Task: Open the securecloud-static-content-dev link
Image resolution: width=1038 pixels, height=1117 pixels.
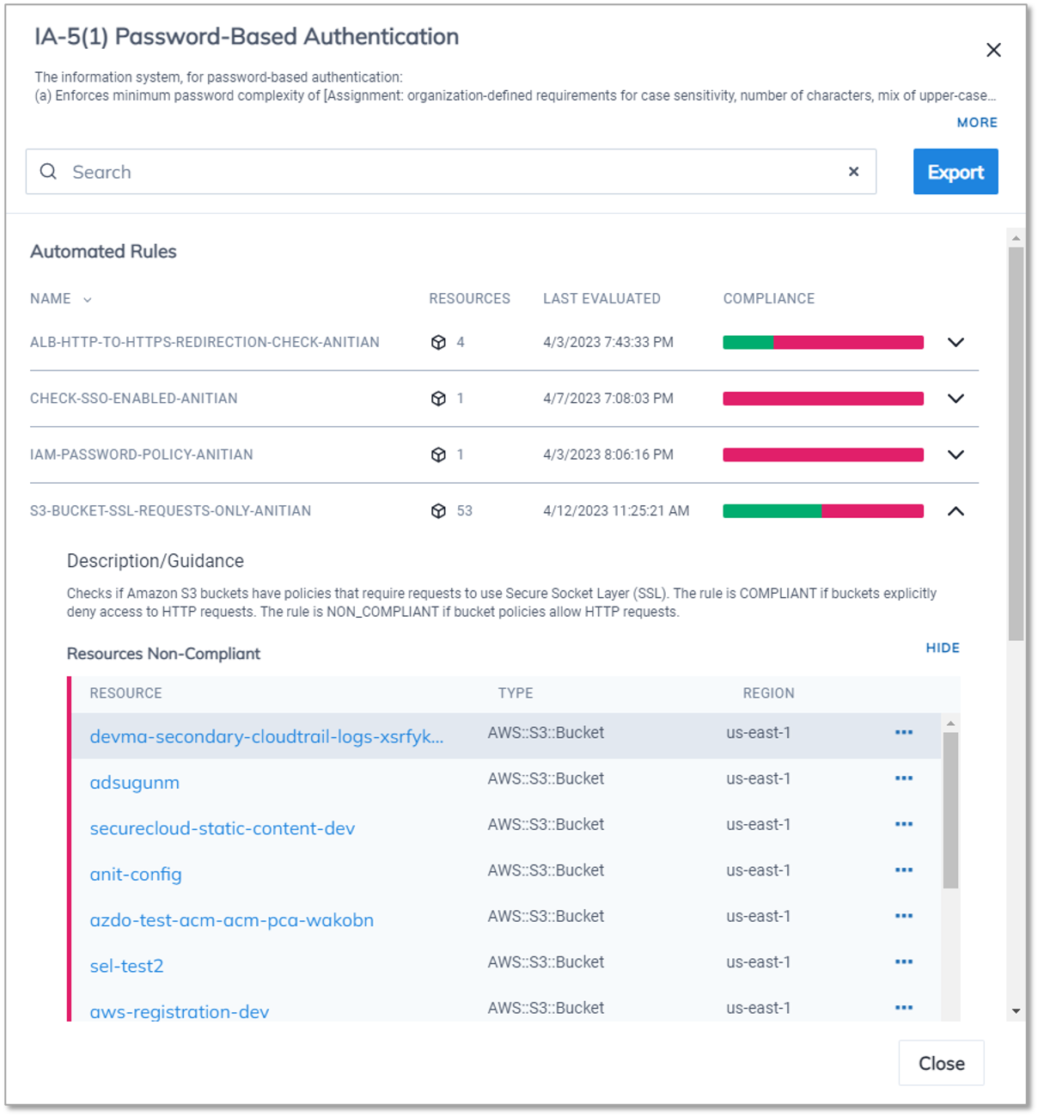Action: [x=223, y=828]
